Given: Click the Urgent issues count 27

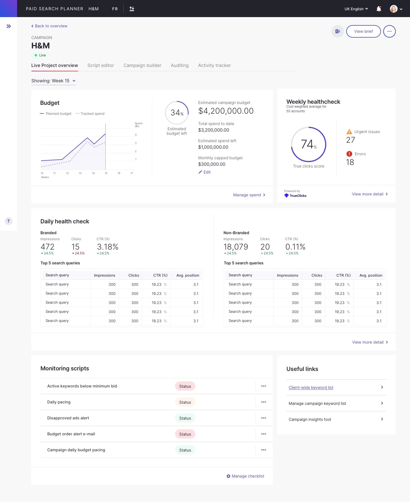Looking at the screenshot, I should (x=350, y=140).
